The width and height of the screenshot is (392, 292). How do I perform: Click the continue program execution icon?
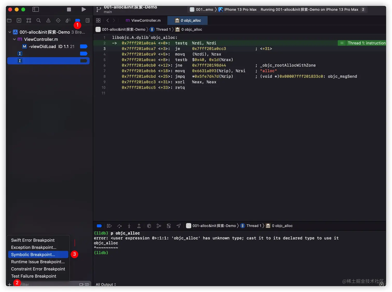[109, 226]
